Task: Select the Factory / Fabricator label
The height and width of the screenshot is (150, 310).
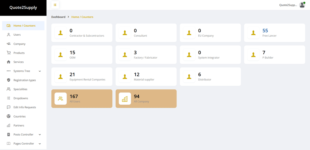Action: point(146,58)
